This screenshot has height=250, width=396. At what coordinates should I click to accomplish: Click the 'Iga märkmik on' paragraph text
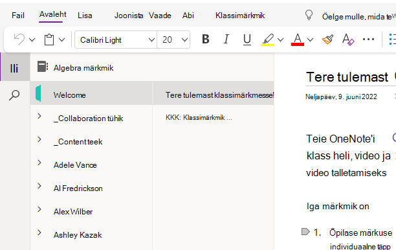coord(338,207)
